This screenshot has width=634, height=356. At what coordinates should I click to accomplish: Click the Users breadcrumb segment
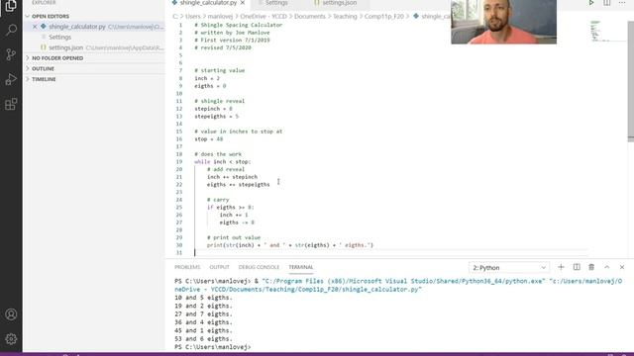193,17
